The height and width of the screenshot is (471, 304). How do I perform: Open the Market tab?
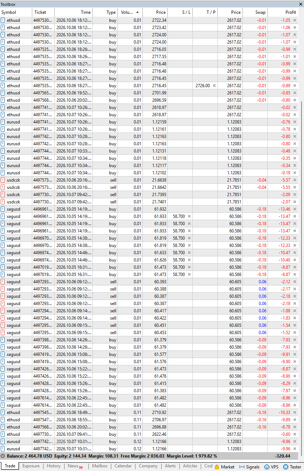pos(225,467)
